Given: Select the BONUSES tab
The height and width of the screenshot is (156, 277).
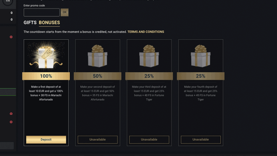Looking at the screenshot, I should click(x=49, y=23).
